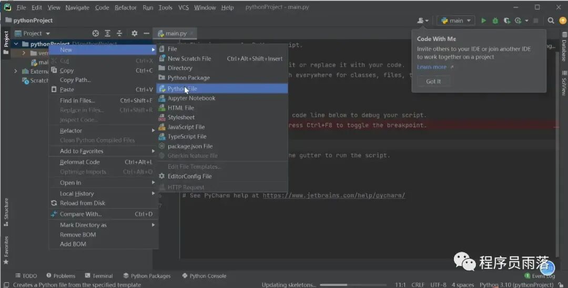568x288 pixels.
Task: Choose Directory in New submenu
Action: [222, 68]
